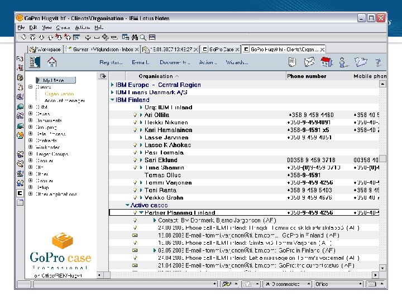402x301 pixels.
Task: Click the envelope mail icon in the action bar
Action: [309, 62]
